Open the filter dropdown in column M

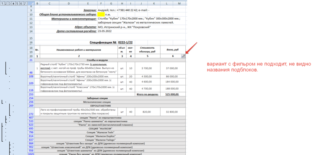(183, 56)
